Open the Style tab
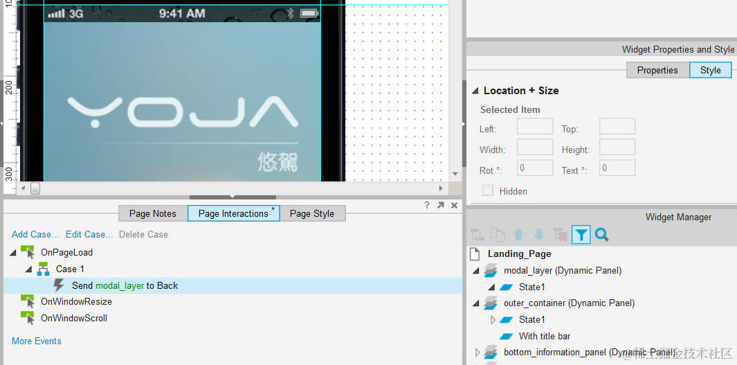 pyautogui.click(x=710, y=70)
